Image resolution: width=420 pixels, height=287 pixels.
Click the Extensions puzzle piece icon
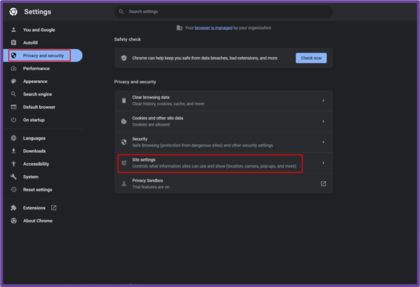pyautogui.click(x=13, y=208)
